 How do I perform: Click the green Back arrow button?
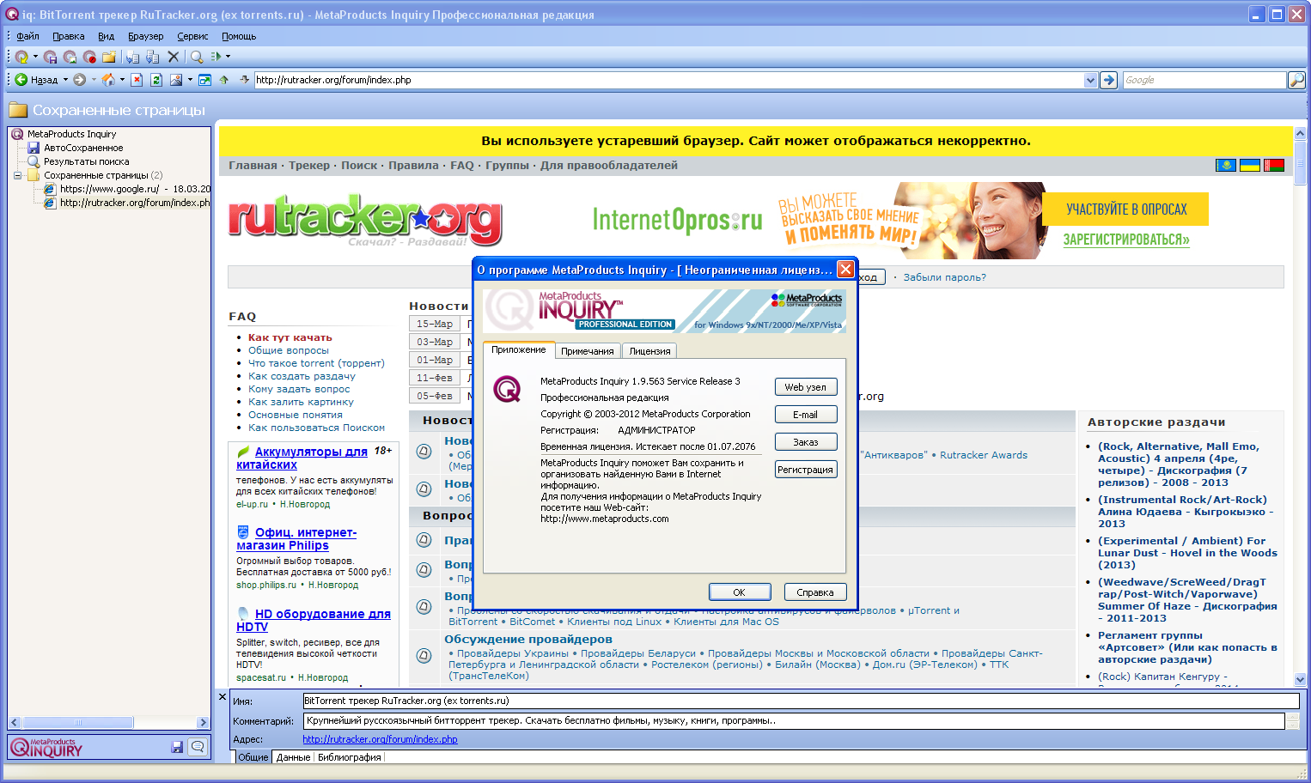(x=21, y=80)
